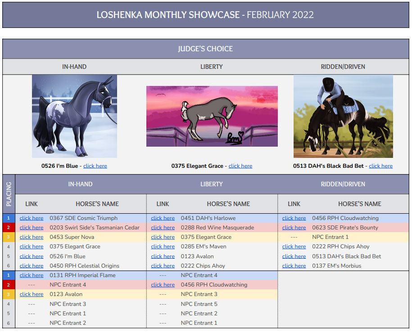Open link for 0222 RPH Chips Ahoy Ridden/Driven
The width and height of the screenshot is (412, 332).
click(294, 247)
